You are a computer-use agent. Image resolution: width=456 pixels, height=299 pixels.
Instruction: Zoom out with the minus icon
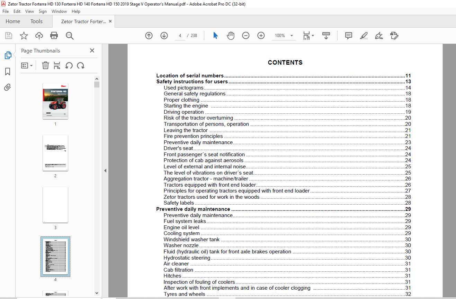coord(246,36)
